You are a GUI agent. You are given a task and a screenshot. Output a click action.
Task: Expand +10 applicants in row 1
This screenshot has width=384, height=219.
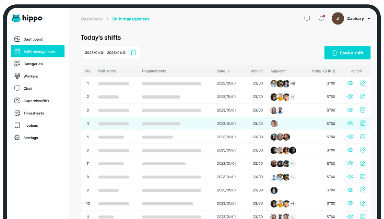click(293, 84)
